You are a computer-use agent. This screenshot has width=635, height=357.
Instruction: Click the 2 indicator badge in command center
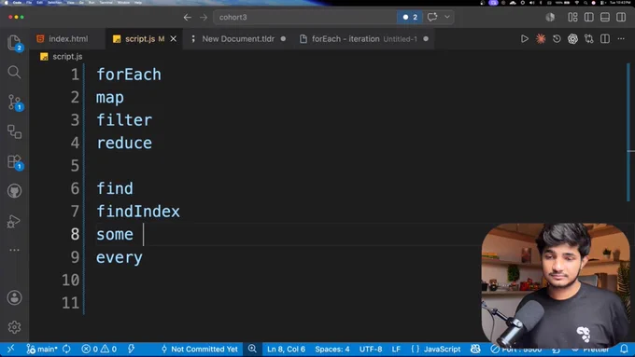(x=410, y=17)
